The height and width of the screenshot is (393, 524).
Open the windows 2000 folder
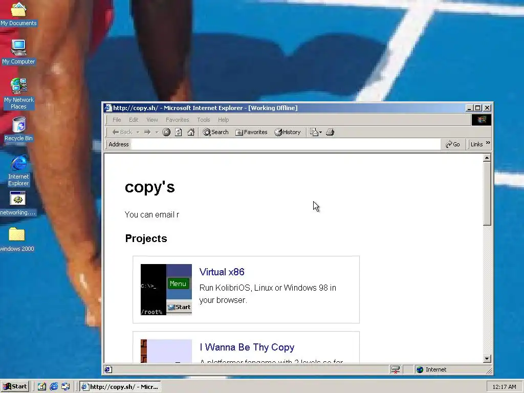click(17, 239)
